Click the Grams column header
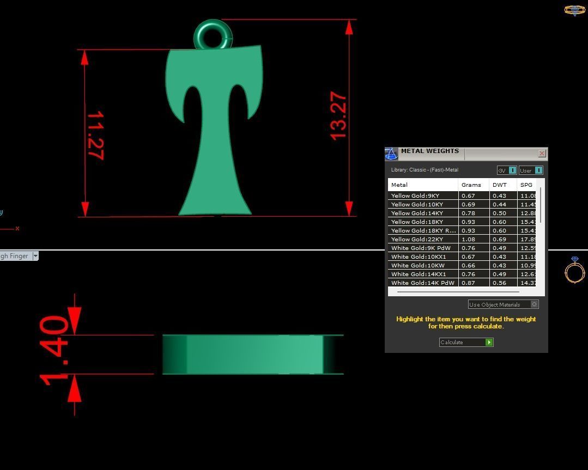 click(x=474, y=185)
